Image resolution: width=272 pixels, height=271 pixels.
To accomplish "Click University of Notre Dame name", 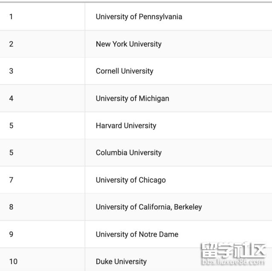I will tap(137, 234).
